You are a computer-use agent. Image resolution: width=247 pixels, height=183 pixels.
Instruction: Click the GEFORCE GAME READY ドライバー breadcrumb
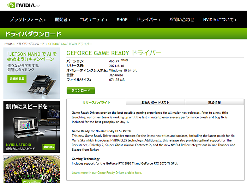tap(70, 44)
